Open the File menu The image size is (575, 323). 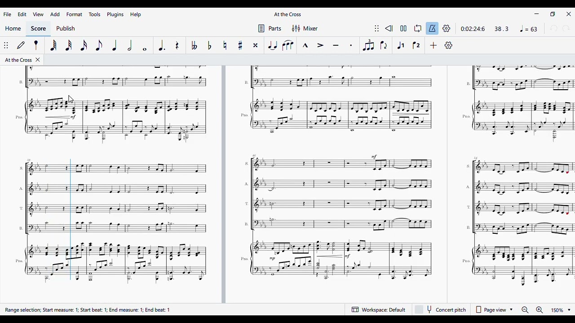click(x=8, y=14)
